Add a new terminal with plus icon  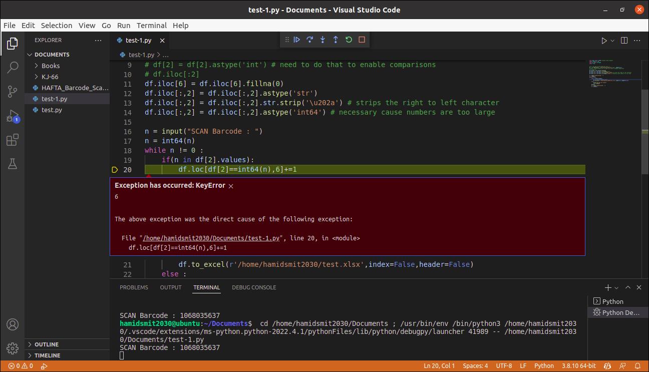608,287
